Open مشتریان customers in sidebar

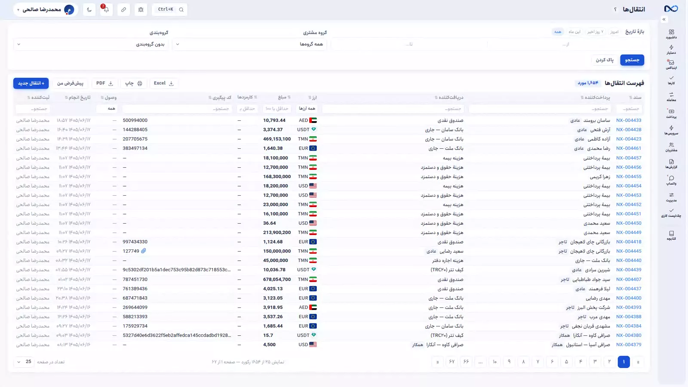click(671, 147)
